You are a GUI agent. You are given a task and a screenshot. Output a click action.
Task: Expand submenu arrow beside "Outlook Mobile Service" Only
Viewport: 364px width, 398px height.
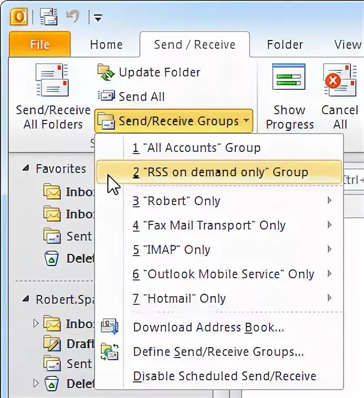tap(329, 274)
